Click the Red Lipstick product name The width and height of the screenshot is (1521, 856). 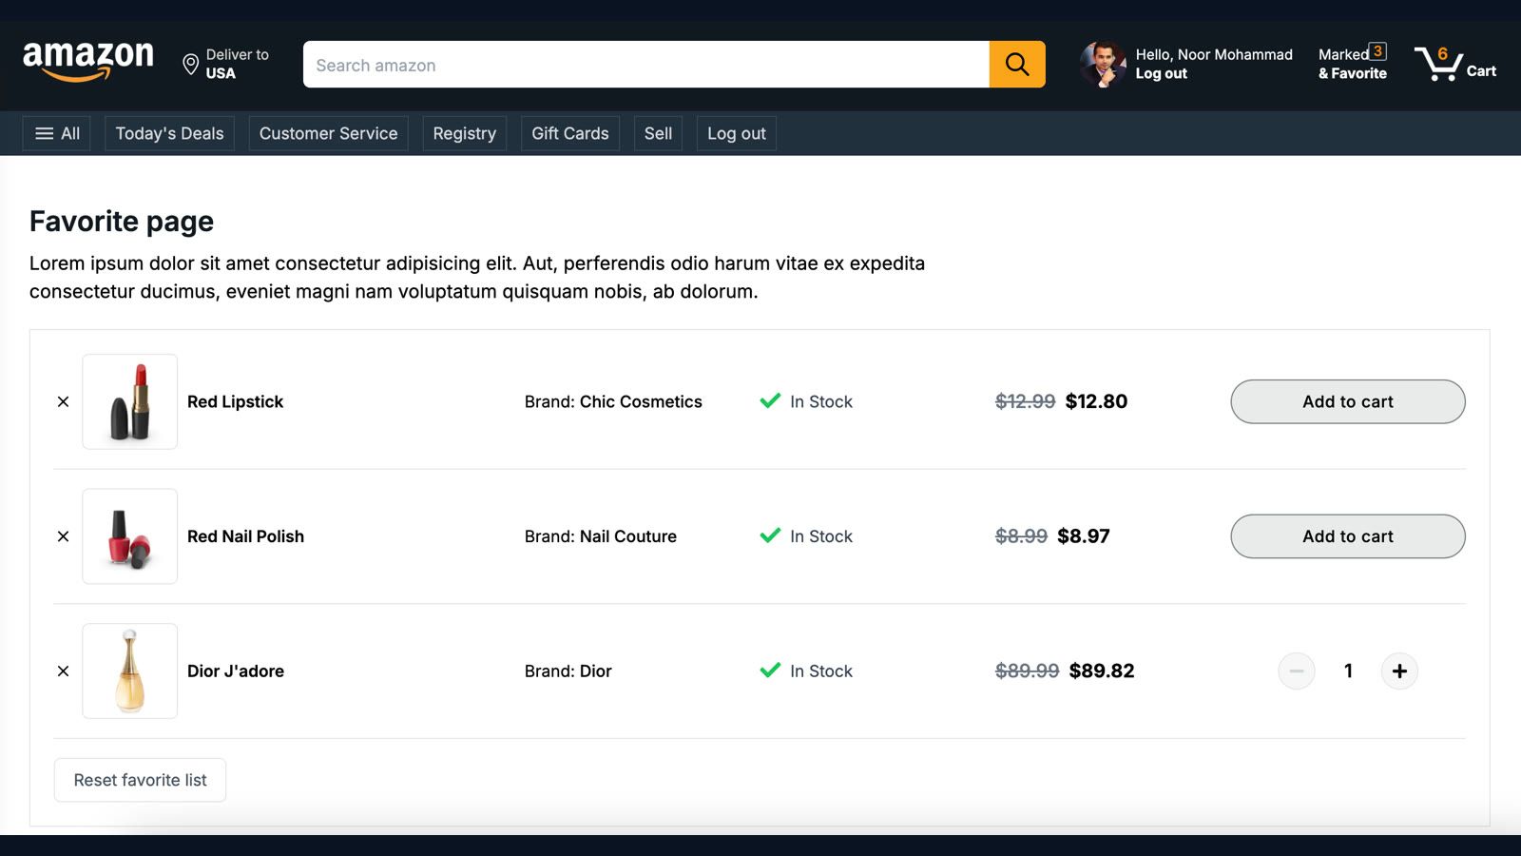tap(235, 401)
